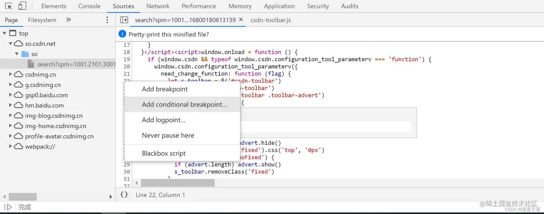The width and height of the screenshot is (544, 214).
Task: Open the more tabs chevron in navigator
Action: (69, 20)
